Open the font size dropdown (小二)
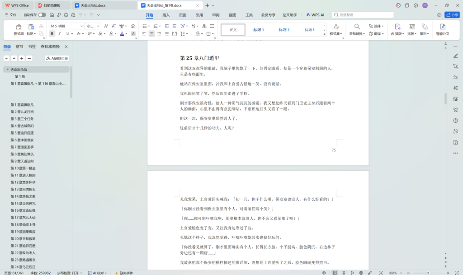Viewport: 463px width, 275px height. pos(94,26)
